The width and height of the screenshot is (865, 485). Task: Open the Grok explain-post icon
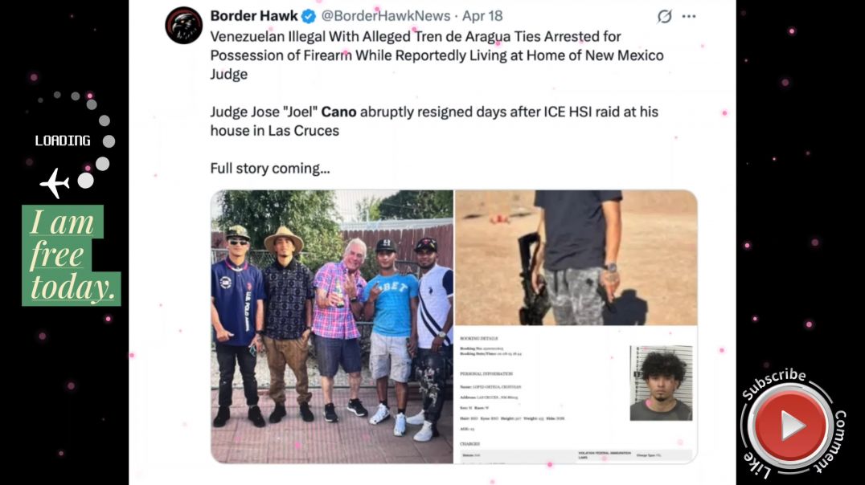coord(665,17)
